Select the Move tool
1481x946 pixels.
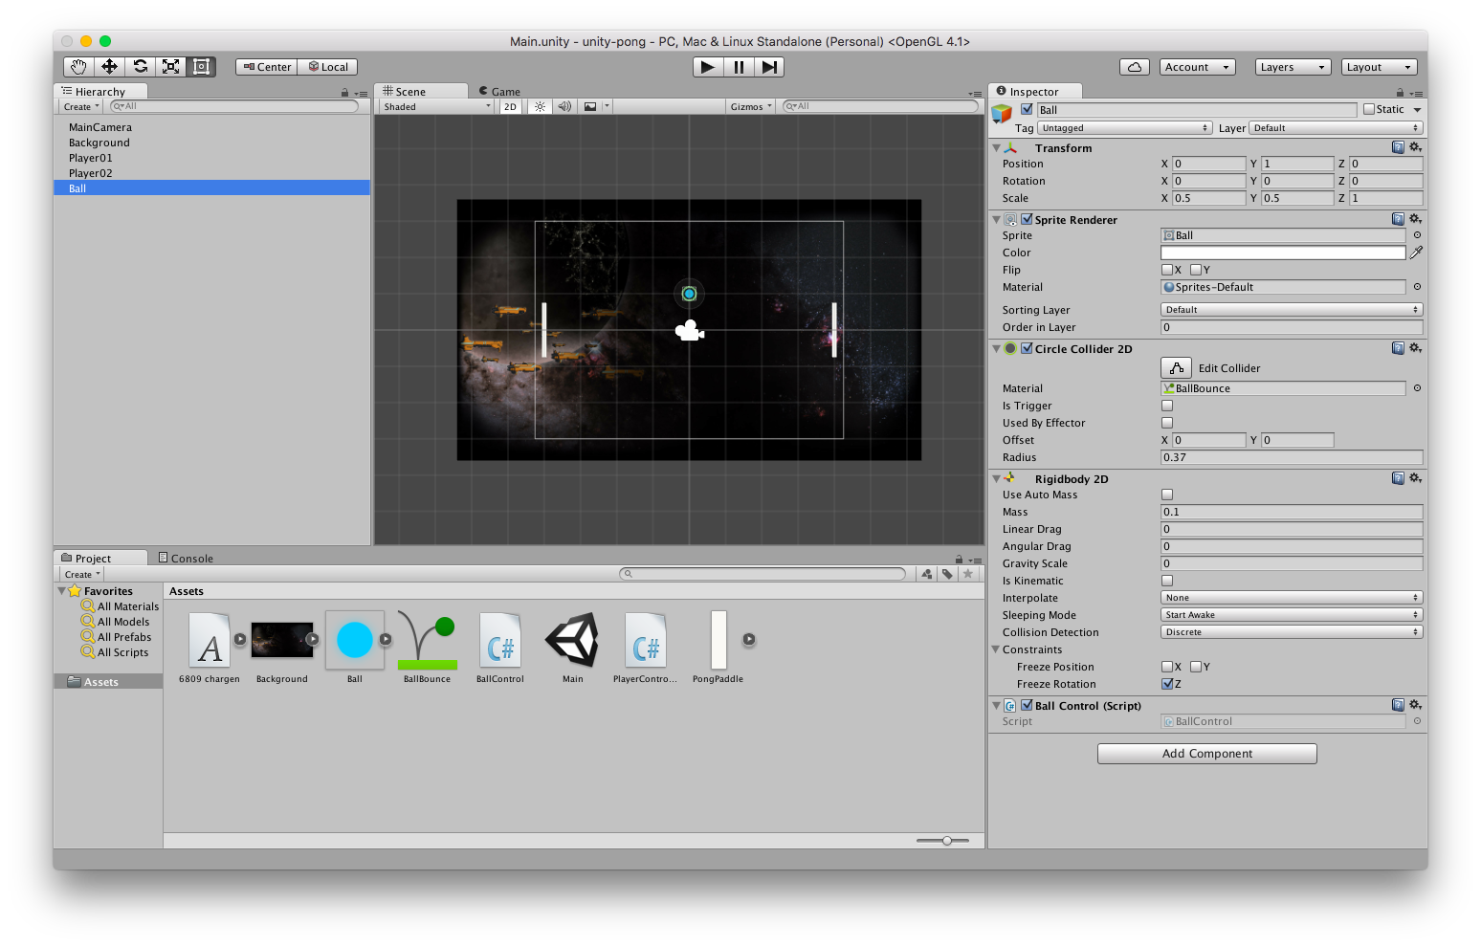109,67
